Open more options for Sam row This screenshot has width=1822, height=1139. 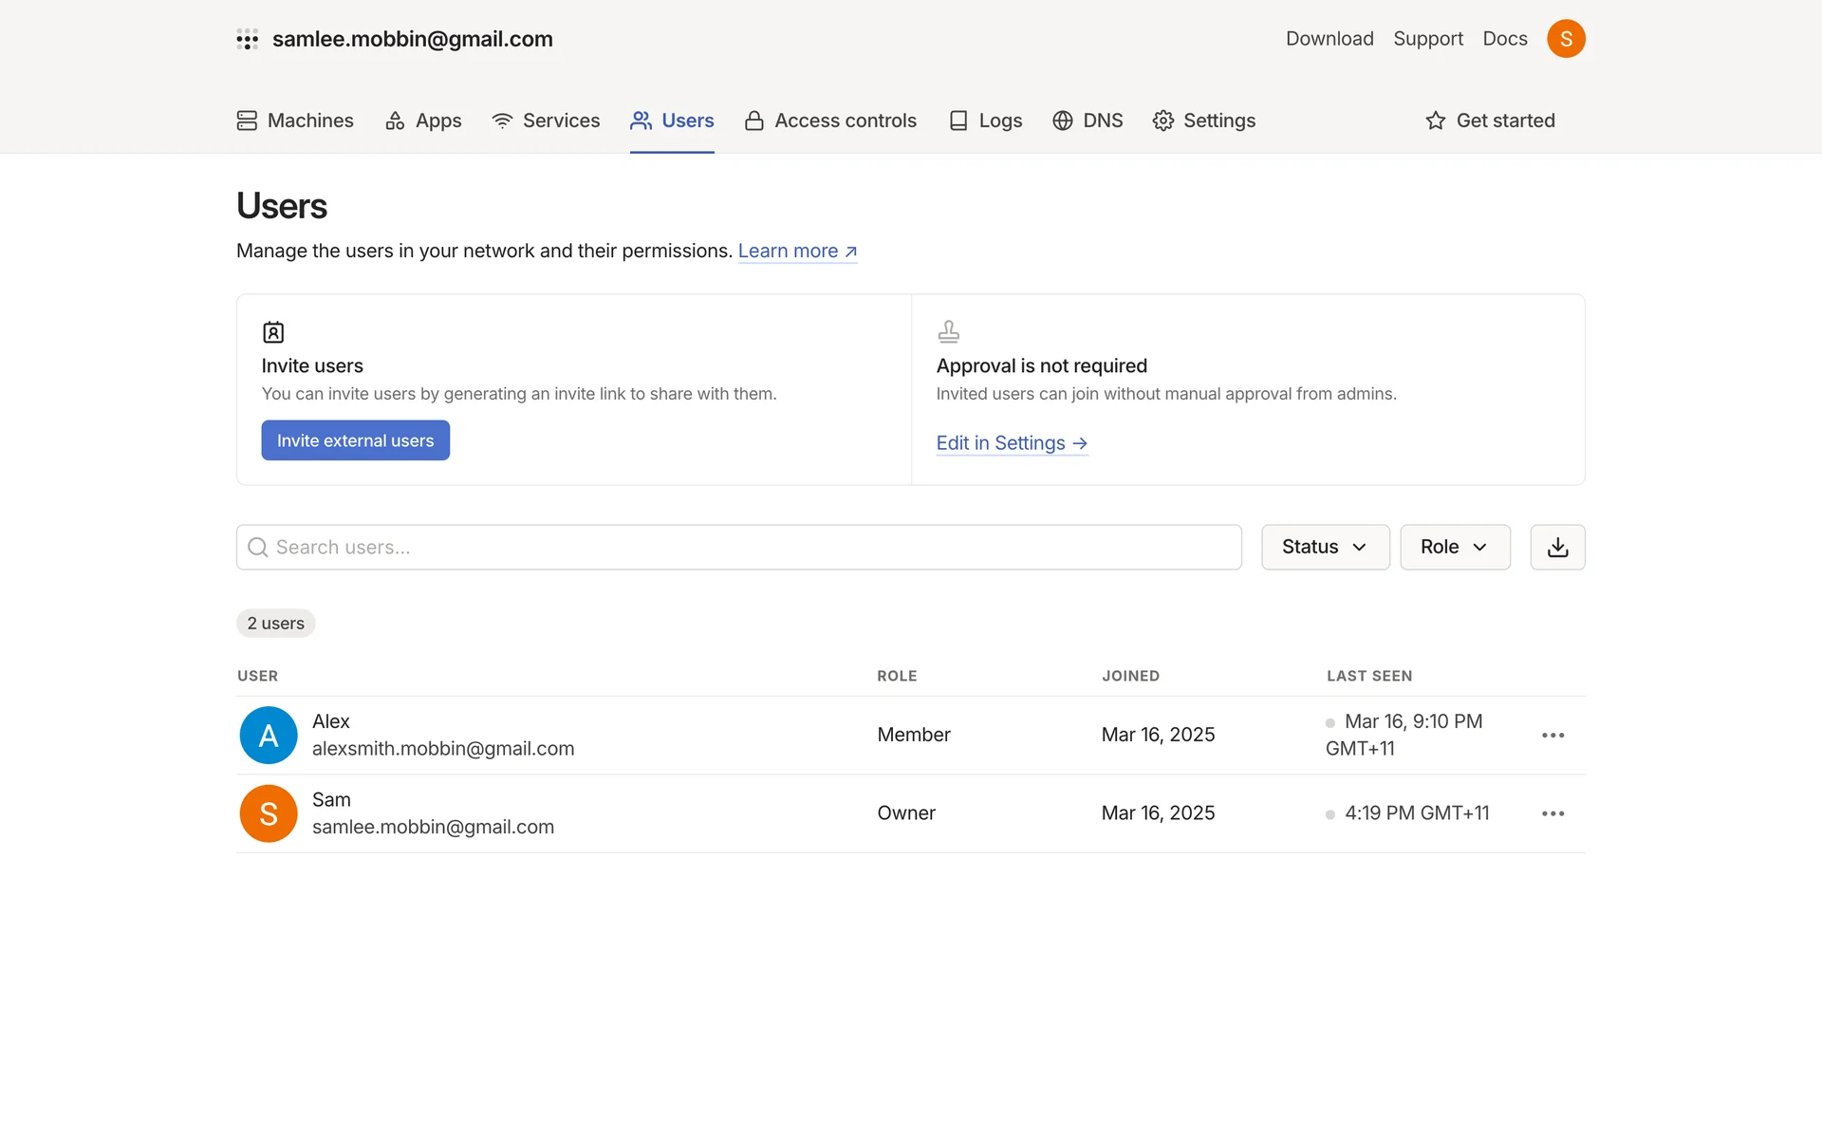coord(1552,813)
